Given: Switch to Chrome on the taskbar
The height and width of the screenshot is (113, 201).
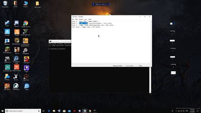Looking at the screenshot, I should click(90, 111).
